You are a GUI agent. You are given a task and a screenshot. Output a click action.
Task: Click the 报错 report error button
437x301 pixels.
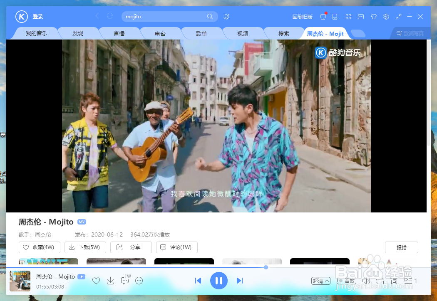[x=401, y=247]
